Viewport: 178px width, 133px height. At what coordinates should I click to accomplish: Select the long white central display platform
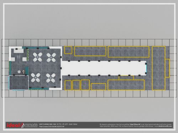104,68
